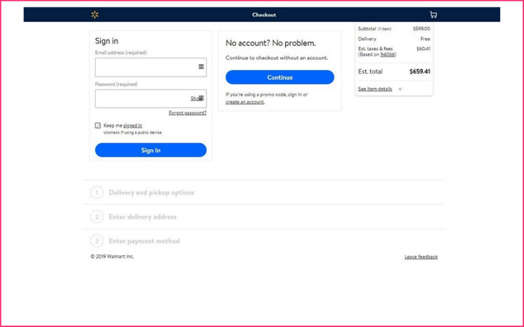Screen dimensions: 524x327
Task: Click the blue Sign In button
Action: (151, 150)
